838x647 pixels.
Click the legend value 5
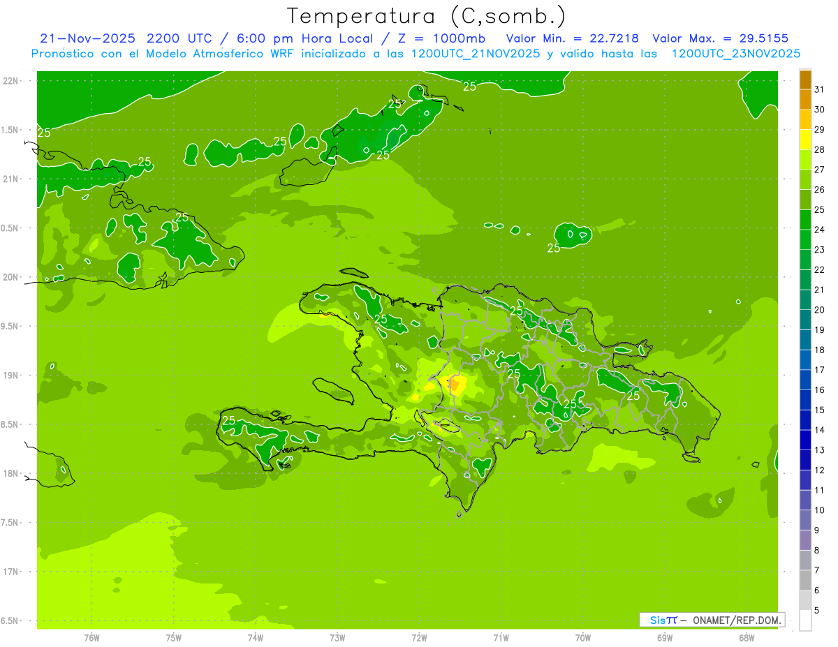click(x=816, y=611)
